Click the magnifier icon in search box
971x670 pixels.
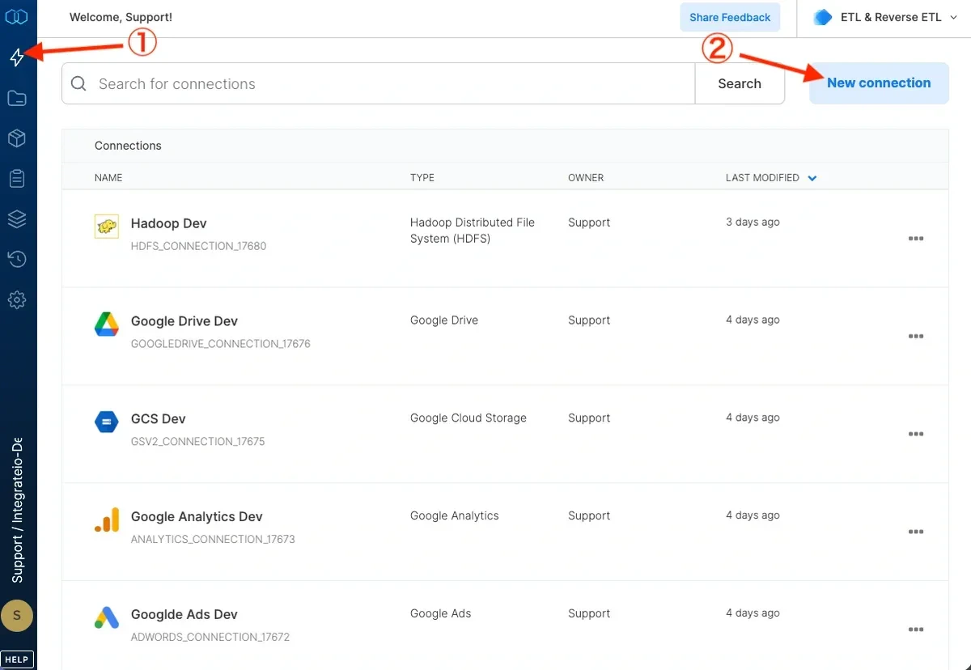(x=78, y=83)
